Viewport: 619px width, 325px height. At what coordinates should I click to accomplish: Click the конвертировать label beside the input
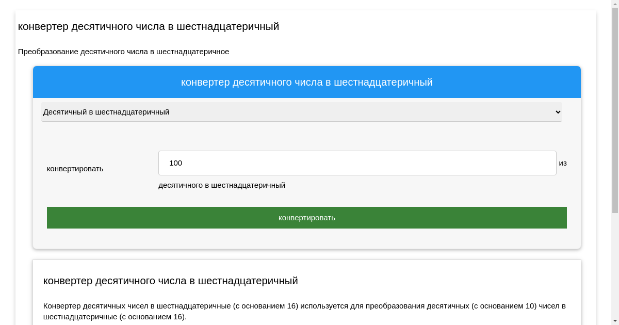click(x=75, y=169)
